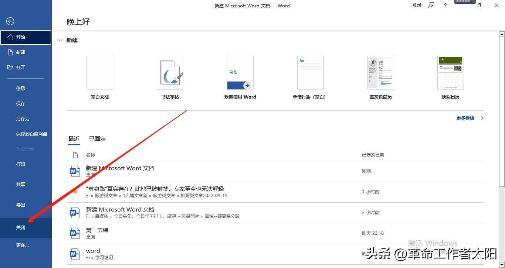
Task: Open the document named word
Action: (x=275, y=254)
